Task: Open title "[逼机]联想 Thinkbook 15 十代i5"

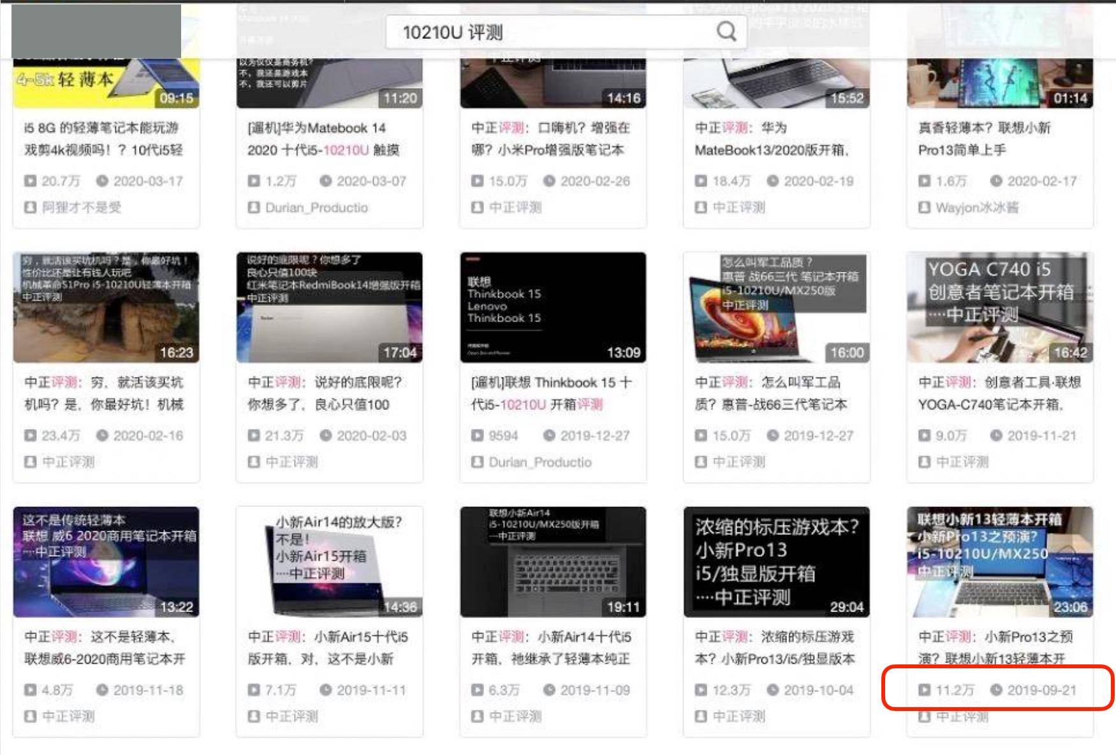Action: click(x=552, y=393)
